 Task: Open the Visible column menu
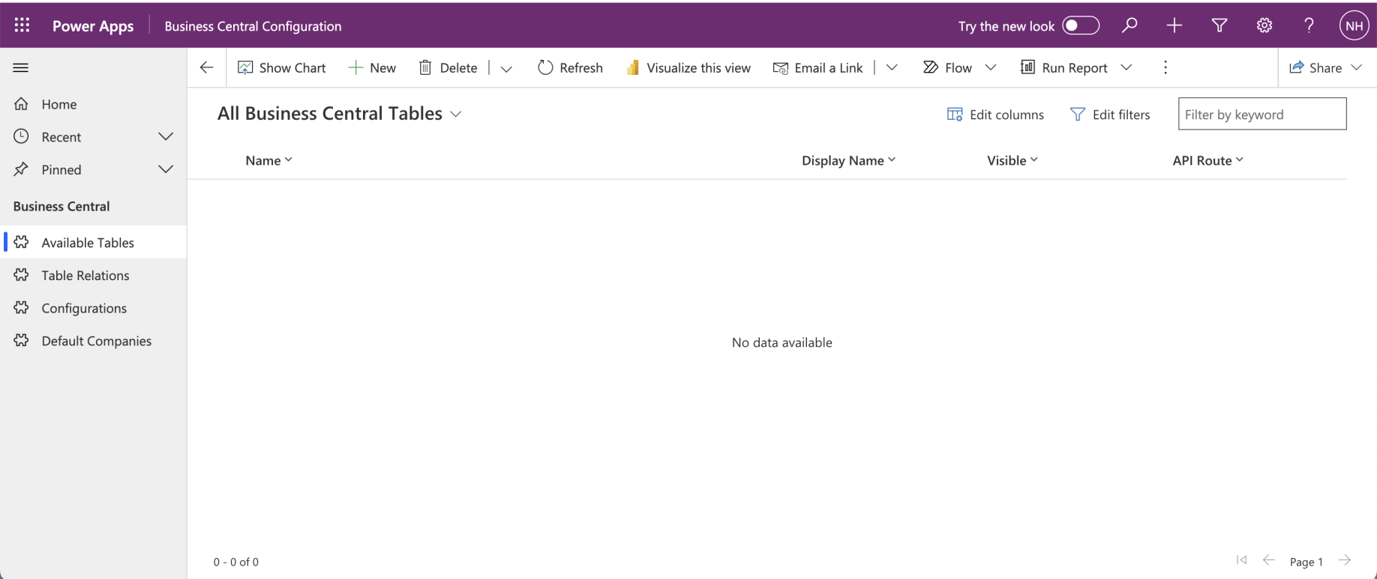[x=1012, y=160]
